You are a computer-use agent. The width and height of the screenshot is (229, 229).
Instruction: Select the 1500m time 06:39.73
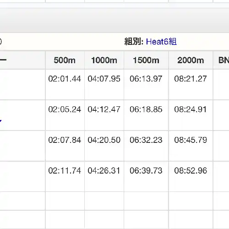pos(146,170)
